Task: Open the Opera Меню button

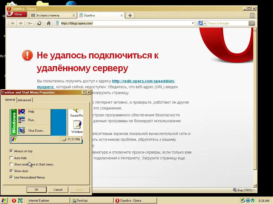Action: click(x=17, y=14)
